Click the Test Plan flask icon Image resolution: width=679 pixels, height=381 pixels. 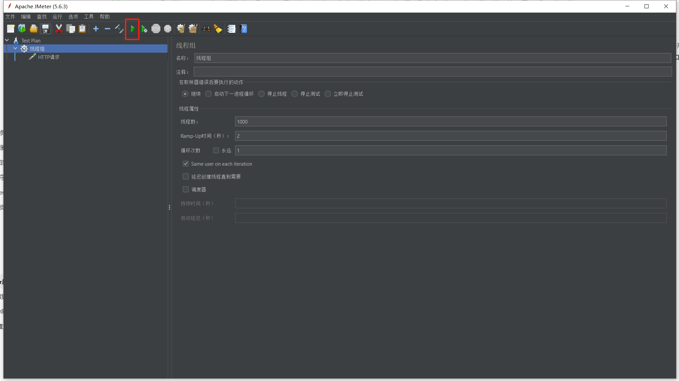[x=16, y=40]
